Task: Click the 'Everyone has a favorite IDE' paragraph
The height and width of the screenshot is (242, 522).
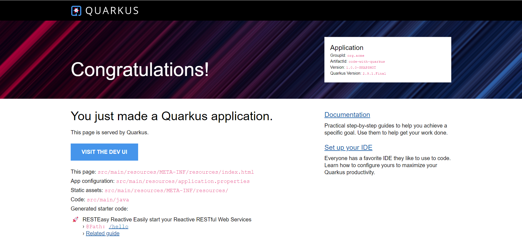Action: point(387,165)
